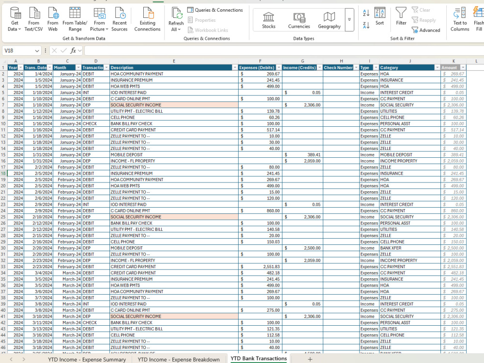484x363 pixels.
Task: Click the Refresh All icon
Action: click(x=176, y=14)
